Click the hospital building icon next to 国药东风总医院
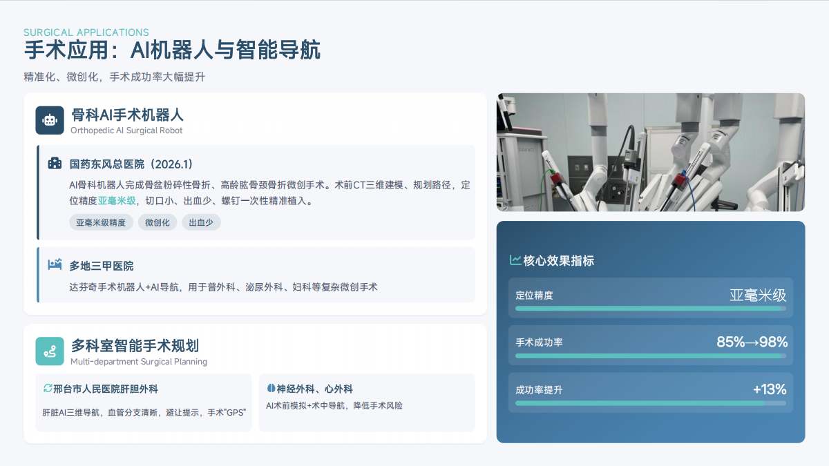 (55, 164)
